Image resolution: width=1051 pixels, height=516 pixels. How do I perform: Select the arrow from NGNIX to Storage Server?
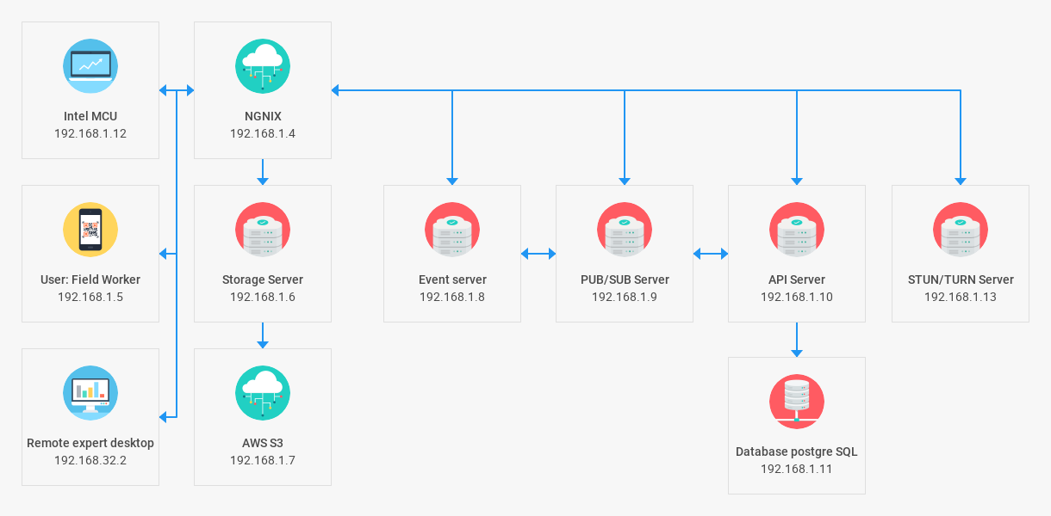tap(263, 172)
